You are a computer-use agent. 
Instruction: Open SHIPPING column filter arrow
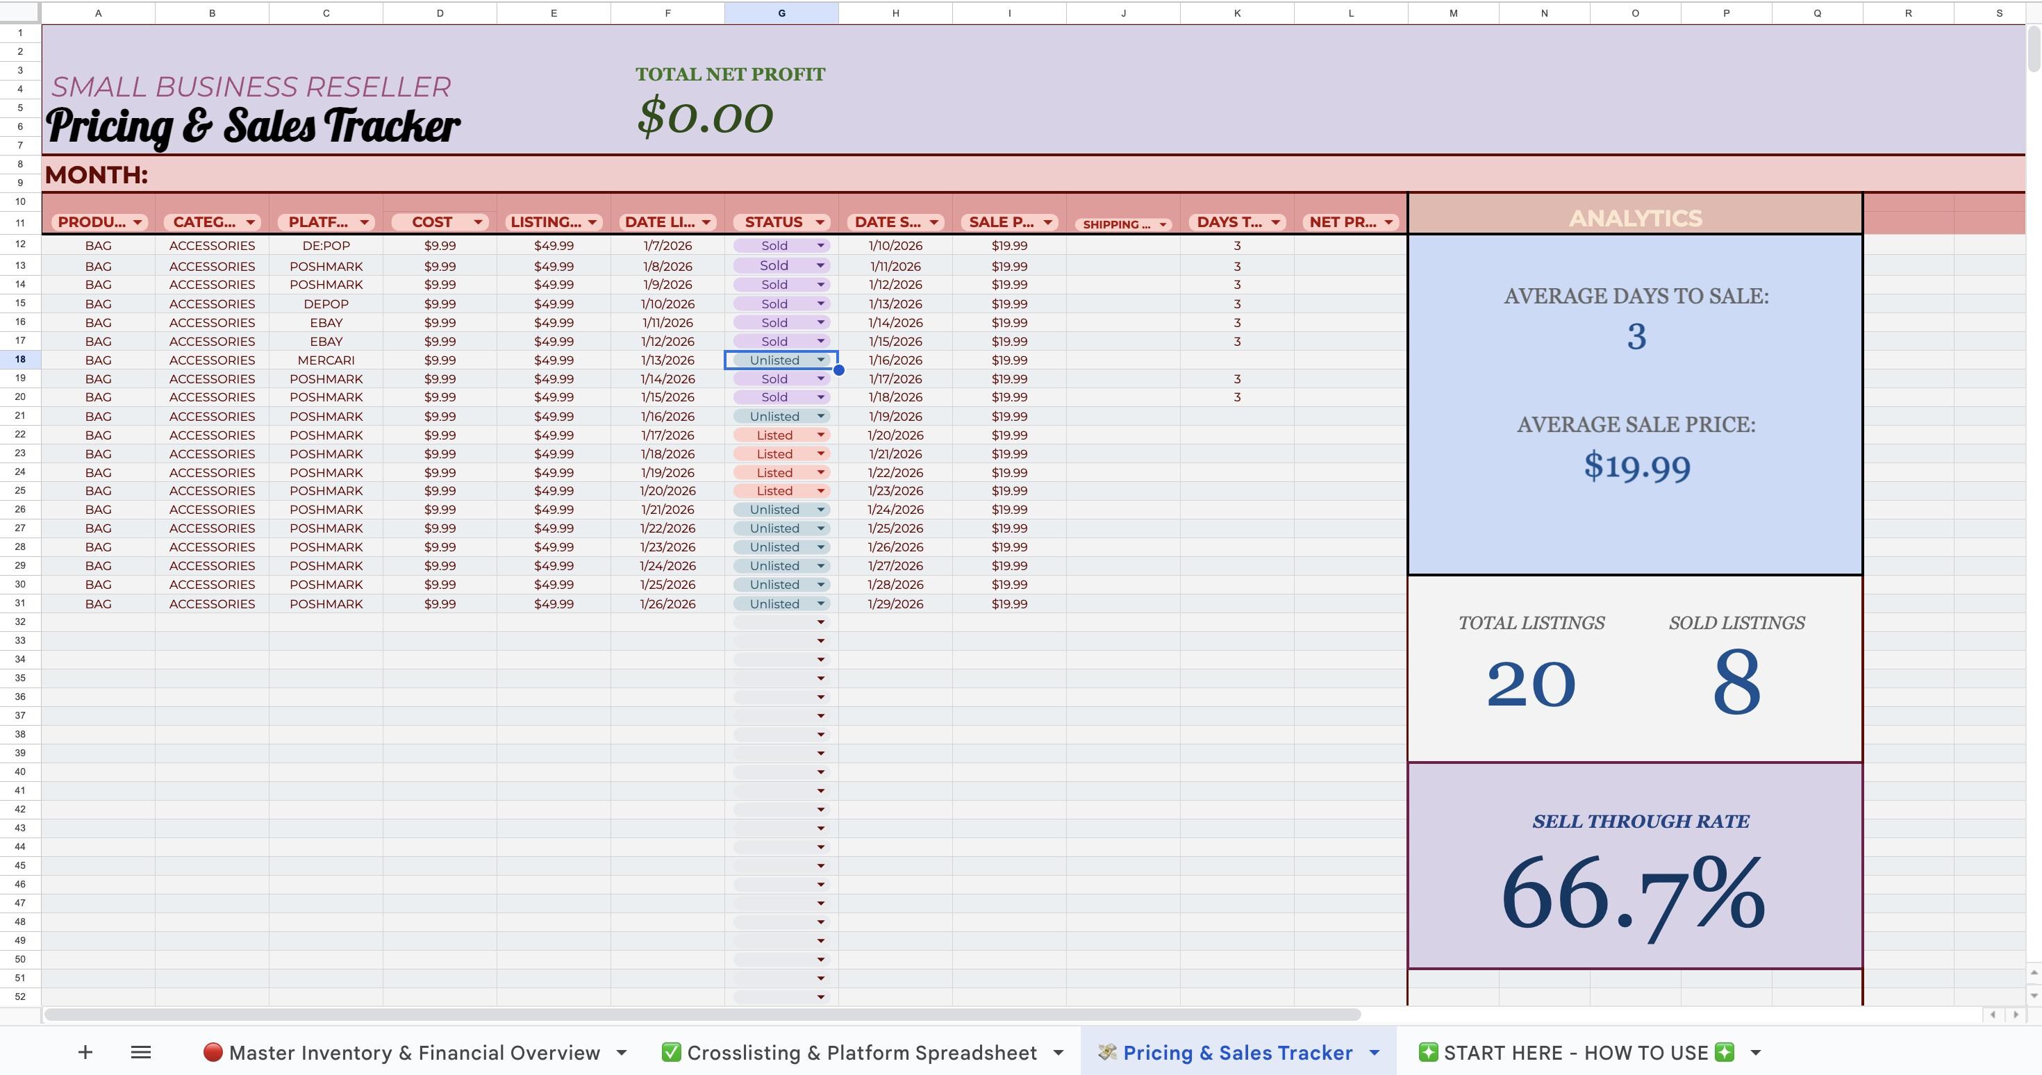tap(1163, 225)
